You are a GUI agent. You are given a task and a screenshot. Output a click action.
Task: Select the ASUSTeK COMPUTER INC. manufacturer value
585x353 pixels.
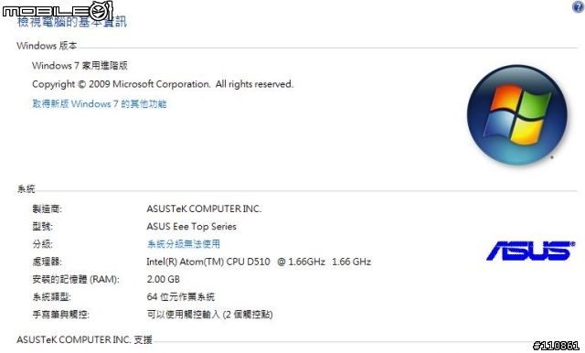[x=204, y=209]
